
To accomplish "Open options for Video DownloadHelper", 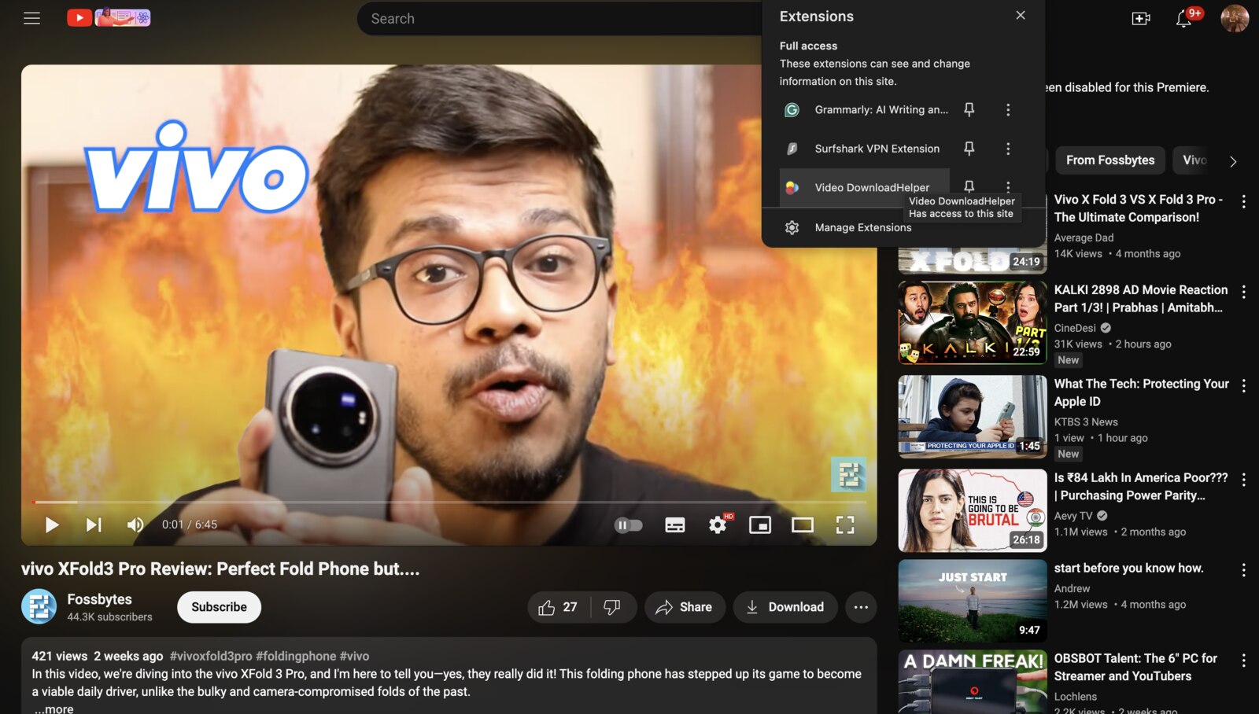I will [x=1008, y=187].
